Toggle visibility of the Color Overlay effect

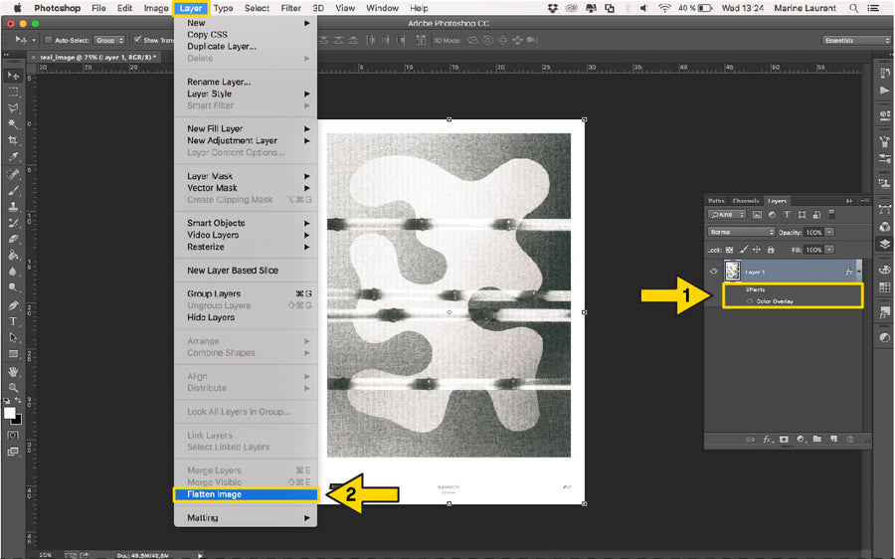coord(749,300)
